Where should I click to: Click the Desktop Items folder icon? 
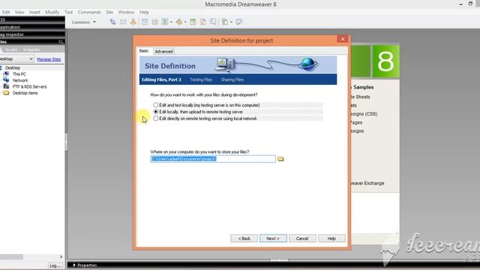click(x=6, y=93)
